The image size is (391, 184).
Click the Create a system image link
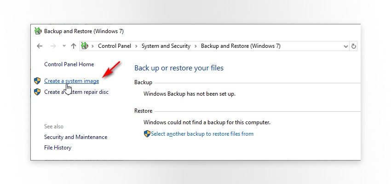(x=71, y=81)
